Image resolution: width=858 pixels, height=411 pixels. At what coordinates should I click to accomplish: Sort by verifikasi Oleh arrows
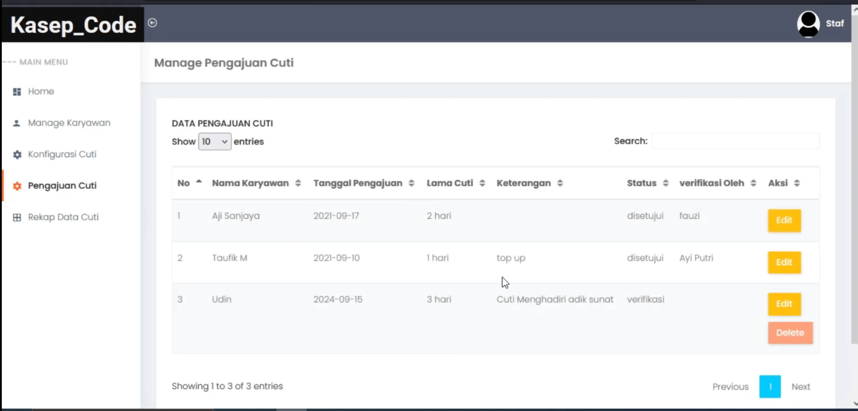(x=753, y=183)
